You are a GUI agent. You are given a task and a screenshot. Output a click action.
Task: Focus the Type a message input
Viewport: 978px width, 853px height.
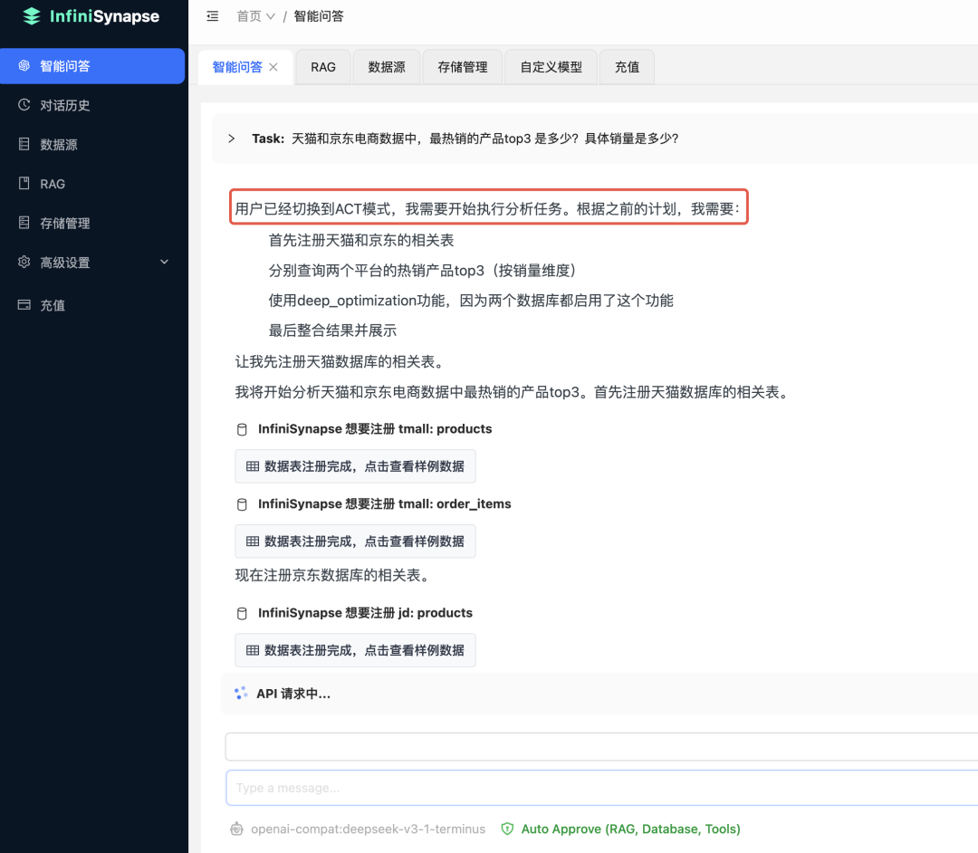(x=602, y=788)
